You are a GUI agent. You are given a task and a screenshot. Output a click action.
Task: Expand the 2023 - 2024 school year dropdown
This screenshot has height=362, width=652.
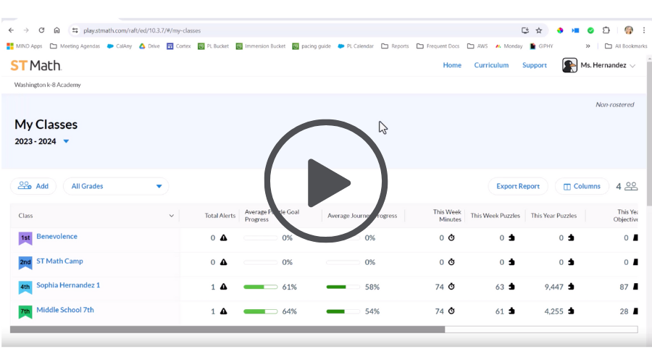pyautogui.click(x=66, y=141)
